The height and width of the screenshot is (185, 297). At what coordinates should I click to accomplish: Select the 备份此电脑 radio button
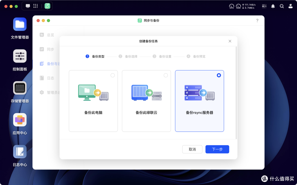tap(112, 75)
